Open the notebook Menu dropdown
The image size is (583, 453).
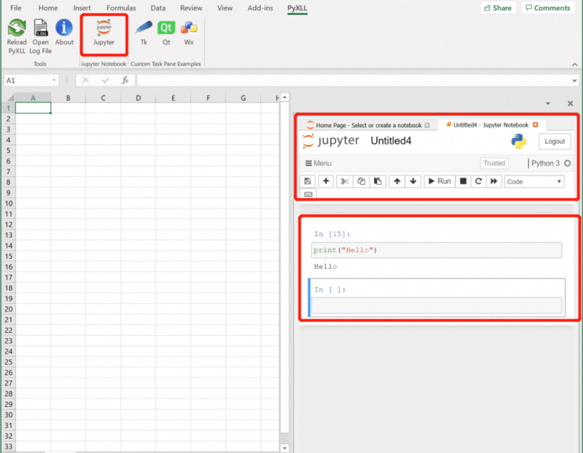pos(319,163)
